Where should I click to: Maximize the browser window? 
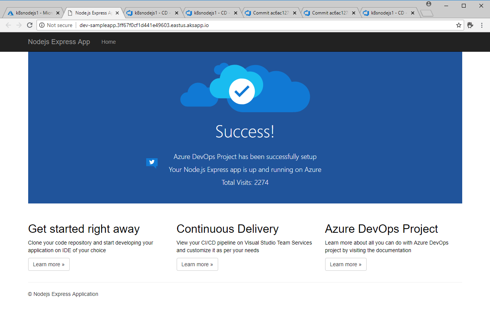pyautogui.click(x=464, y=5)
